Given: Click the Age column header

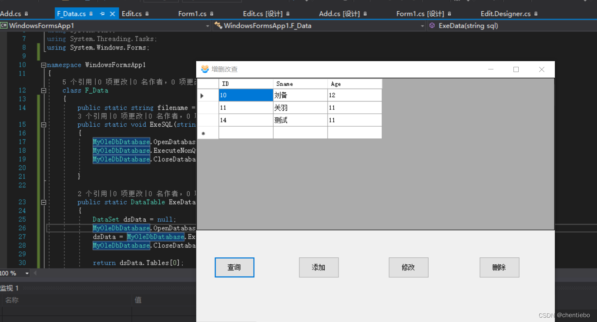Looking at the screenshot, I should [x=355, y=84].
